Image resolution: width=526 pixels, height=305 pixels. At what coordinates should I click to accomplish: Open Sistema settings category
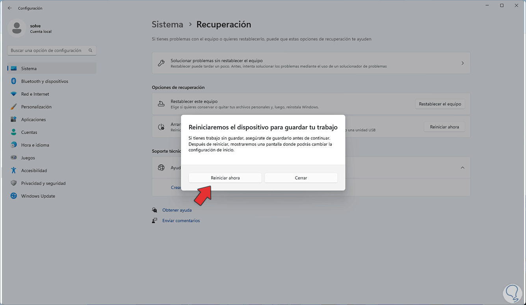(x=52, y=69)
